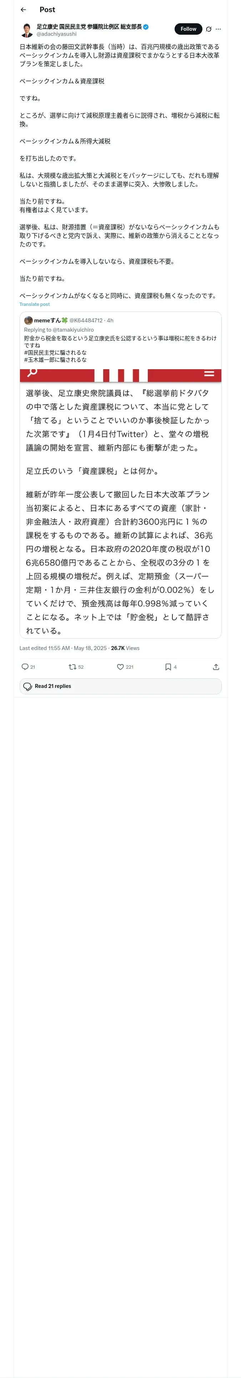Open the @adachiyasushi handle link

point(57,34)
